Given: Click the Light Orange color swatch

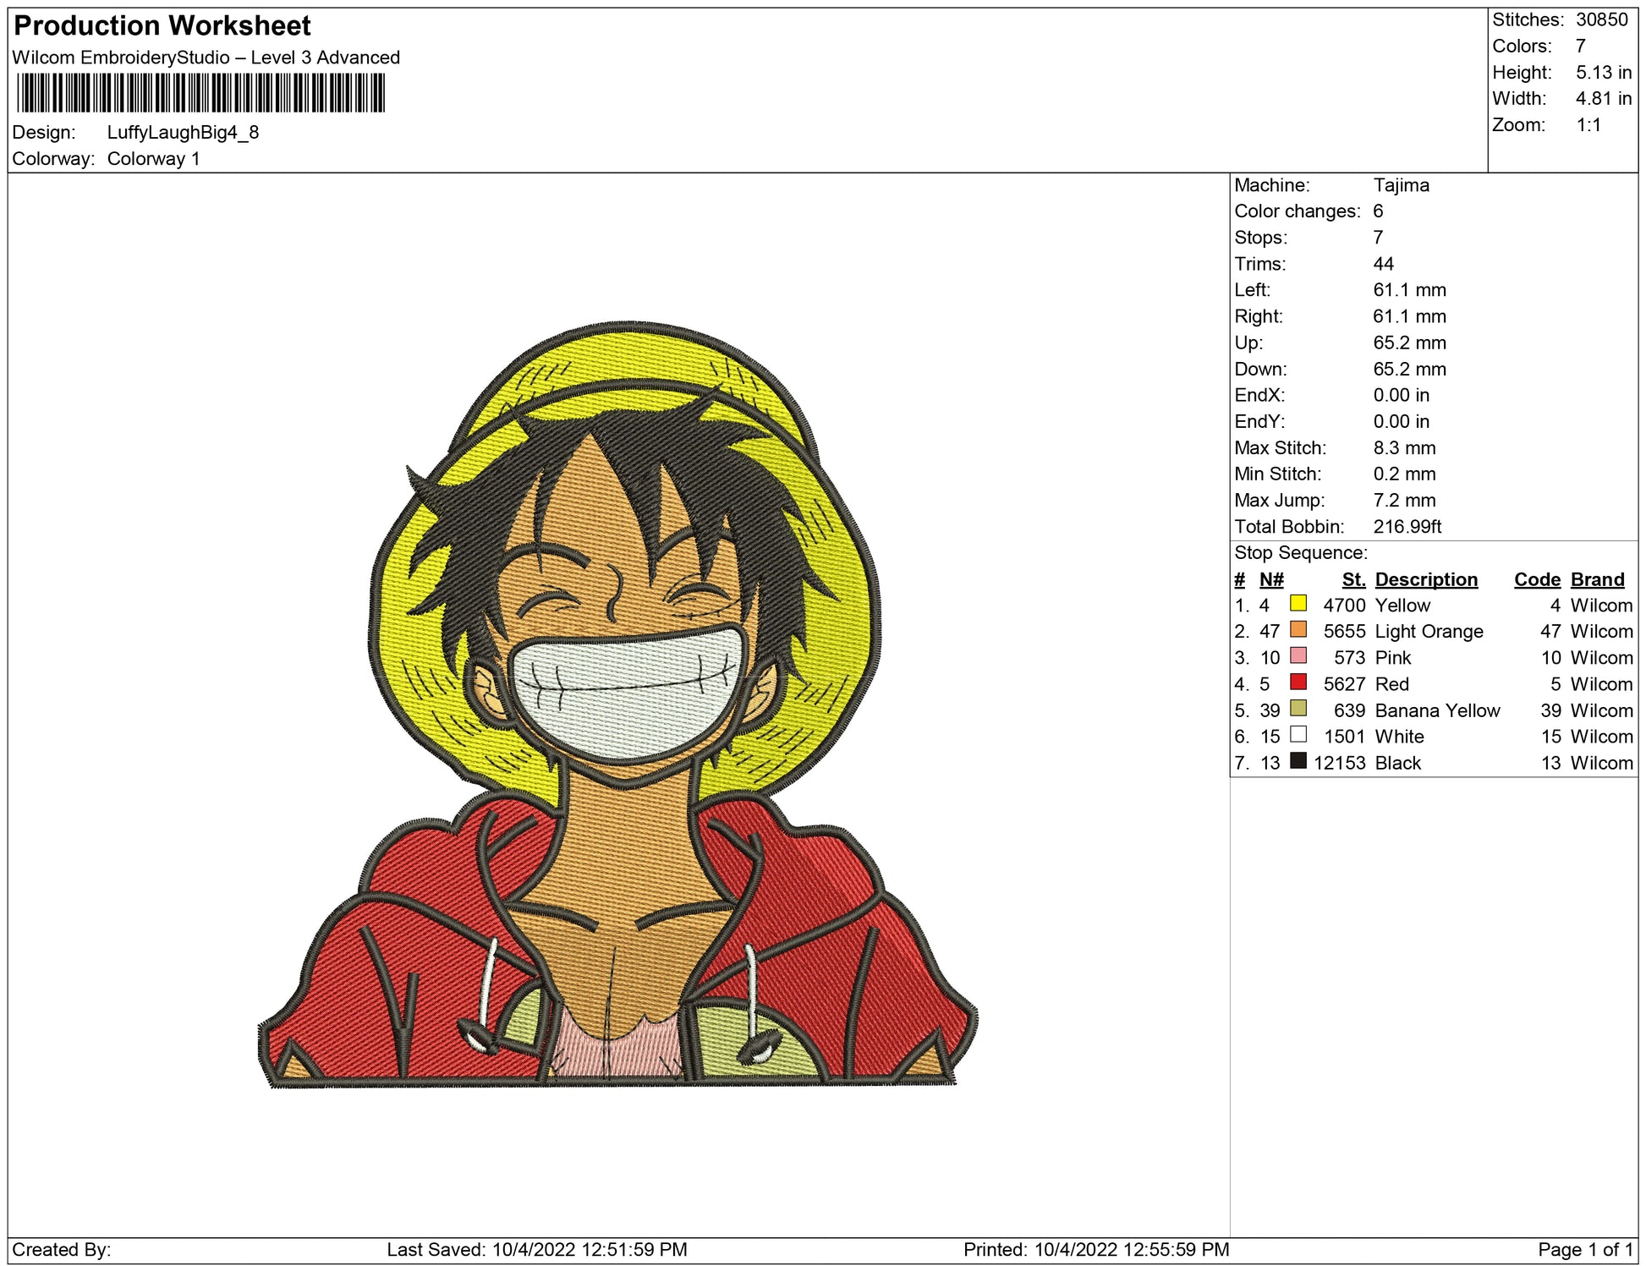Looking at the screenshot, I should click(x=1298, y=629).
